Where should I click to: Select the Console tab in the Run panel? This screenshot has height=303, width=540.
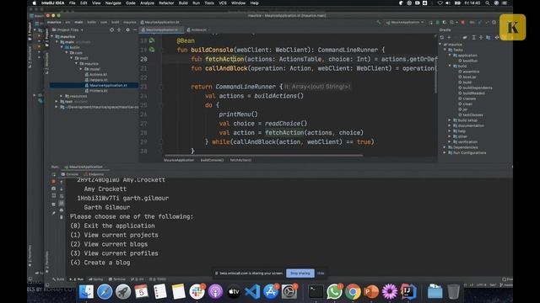(70, 174)
